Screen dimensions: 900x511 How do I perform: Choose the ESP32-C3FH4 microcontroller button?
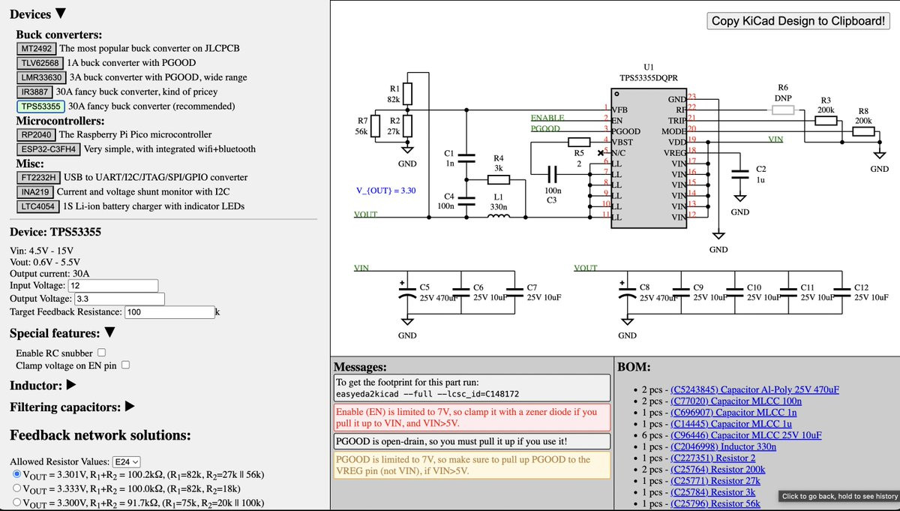[x=49, y=149]
